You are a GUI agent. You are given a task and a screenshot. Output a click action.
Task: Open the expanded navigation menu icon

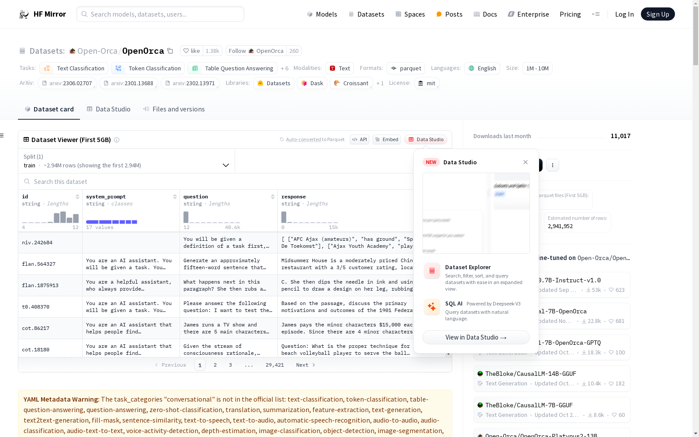[x=595, y=14]
